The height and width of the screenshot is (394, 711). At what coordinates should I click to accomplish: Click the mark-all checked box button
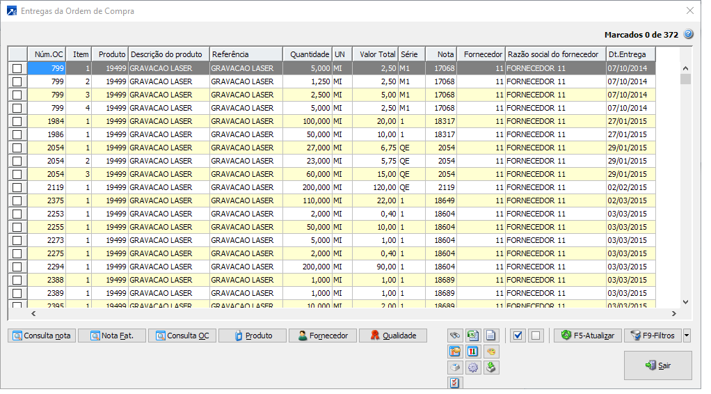click(x=518, y=336)
